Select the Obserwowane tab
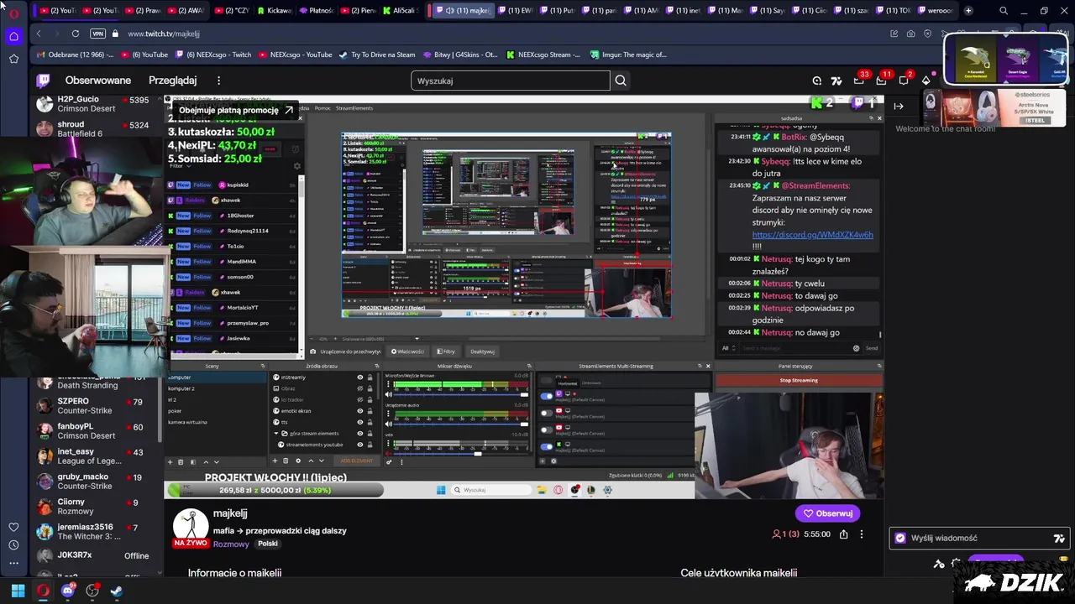Viewport: 1075px width, 604px height. pos(98,81)
